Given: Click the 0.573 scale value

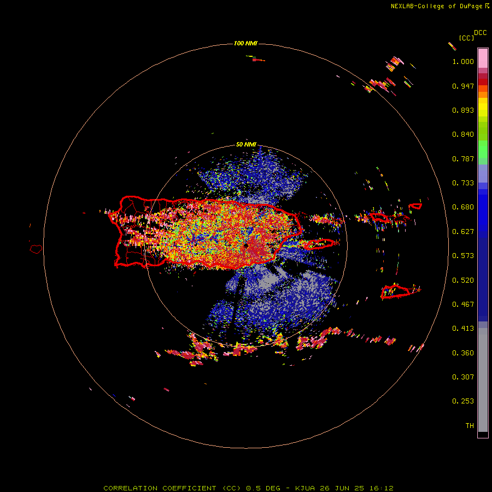Looking at the screenshot, I should click(x=463, y=256).
